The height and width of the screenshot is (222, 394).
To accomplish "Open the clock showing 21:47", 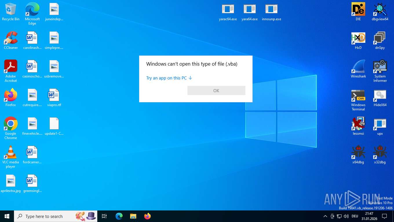I will coord(369,216).
